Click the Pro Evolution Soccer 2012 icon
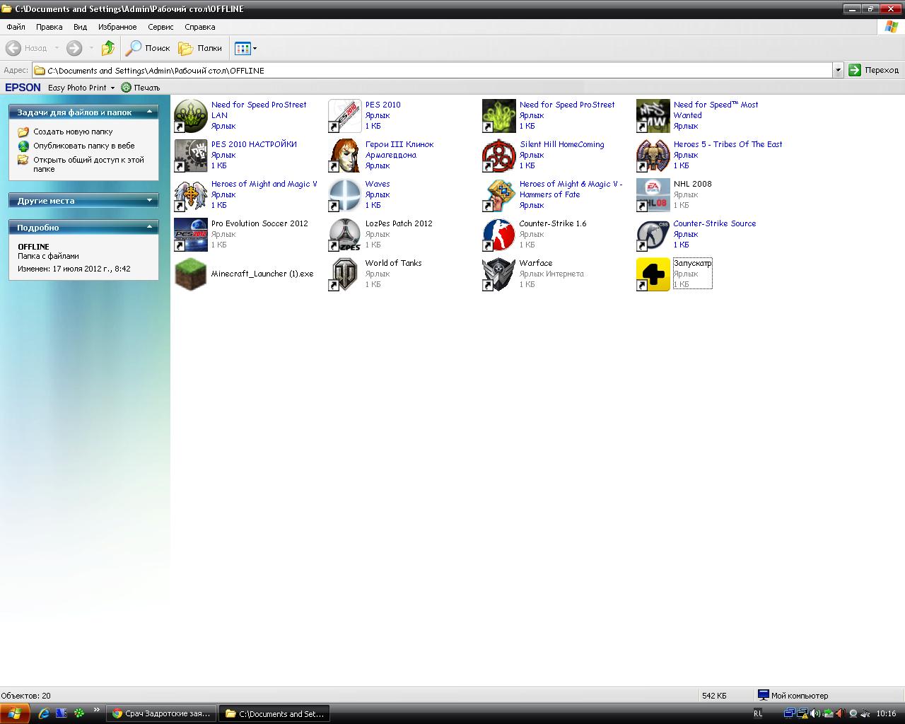This screenshot has width=905, height=724. 191,235
